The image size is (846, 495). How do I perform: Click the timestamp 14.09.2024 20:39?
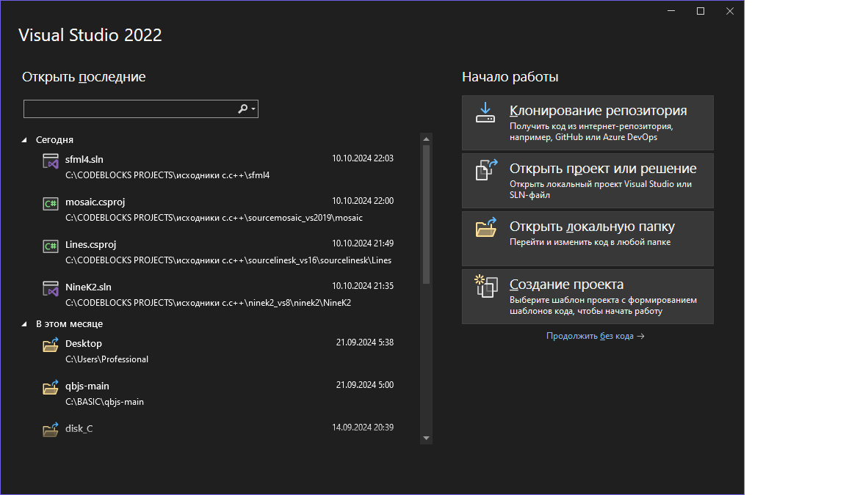[363, 428]
